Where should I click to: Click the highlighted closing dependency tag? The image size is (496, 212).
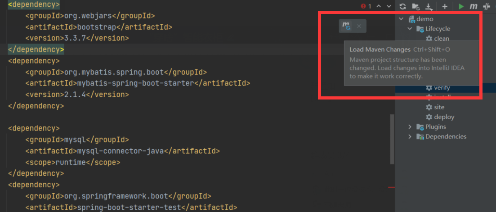(36, 50)
